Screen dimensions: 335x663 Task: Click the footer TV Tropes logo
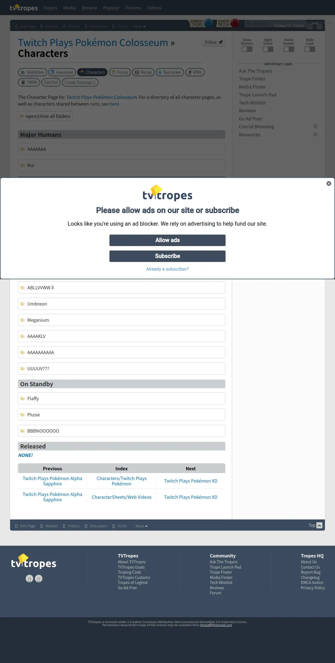pyautogui.click(x=34, y=562)
